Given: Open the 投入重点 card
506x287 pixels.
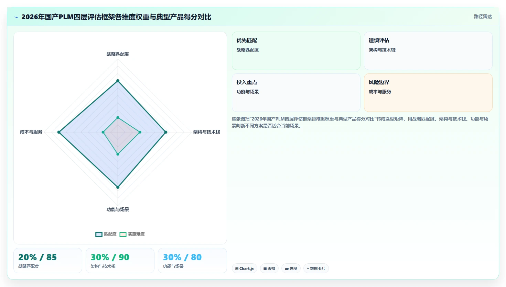Looking at the screenshot, I should [296, 93].
